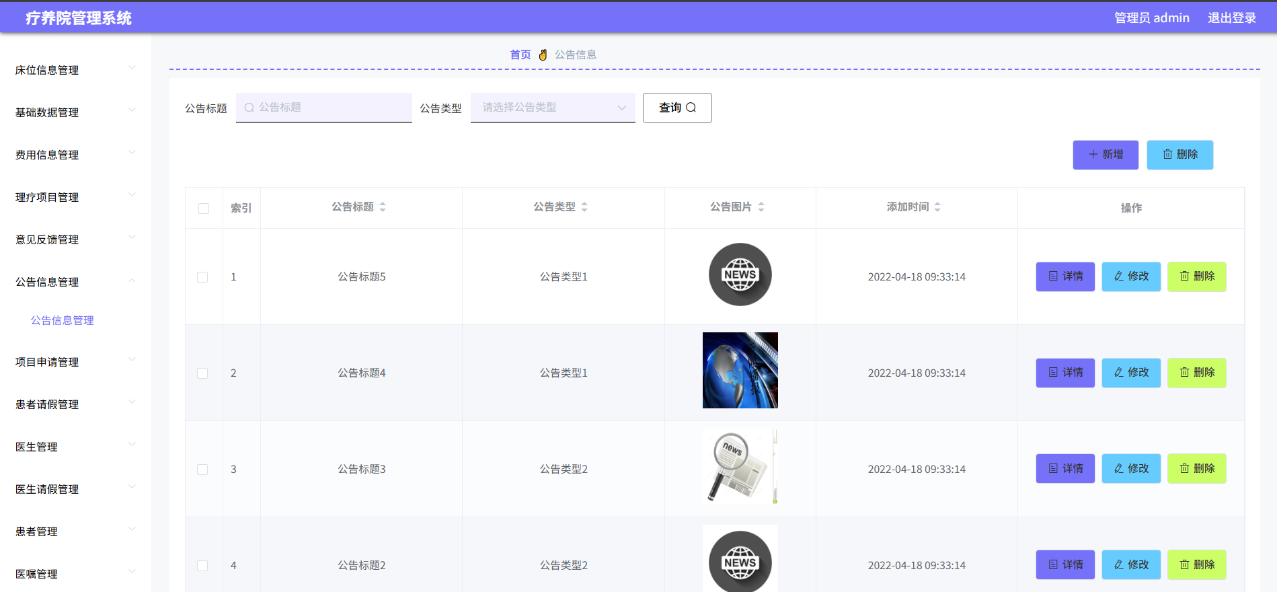Delete the 公告标题4 row

[x=1197, y=373]
